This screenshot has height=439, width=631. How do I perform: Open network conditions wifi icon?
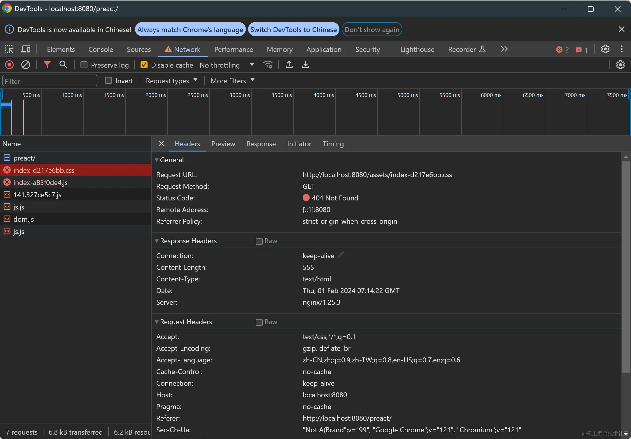click(x=268, y=65)
